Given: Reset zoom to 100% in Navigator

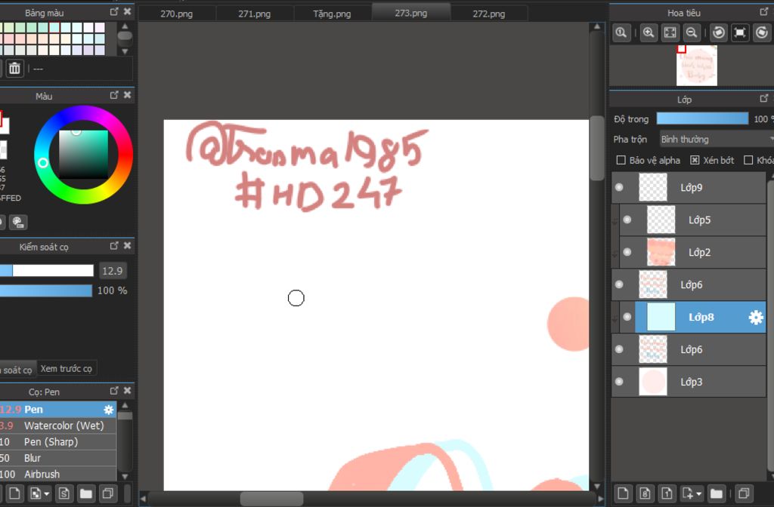Looking at the screenshot, I should [x=621, y=33].
